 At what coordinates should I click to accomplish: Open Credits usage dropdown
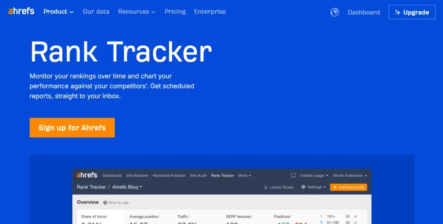[x=314, y=176]
